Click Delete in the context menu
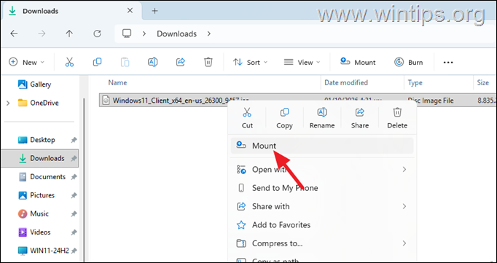 pyautogui.click(x=397, y=118)
